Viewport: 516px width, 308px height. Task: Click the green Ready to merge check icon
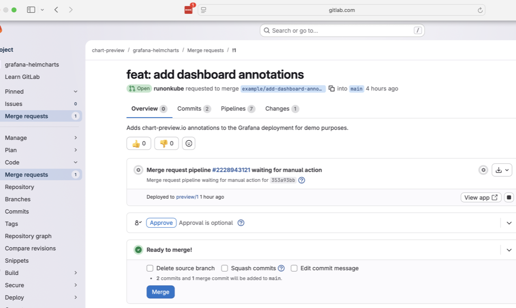tap(138, 250)
